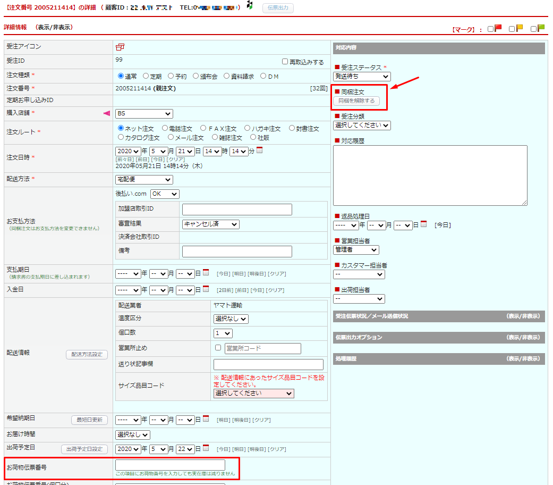Click the red 受注アイコン icon
The image size is (553, 485).
tap(120, 47)
